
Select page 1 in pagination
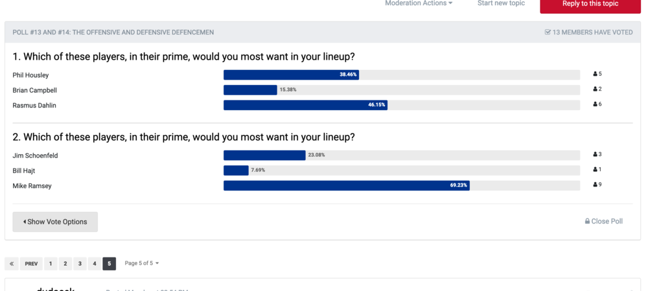click(51, 264)
